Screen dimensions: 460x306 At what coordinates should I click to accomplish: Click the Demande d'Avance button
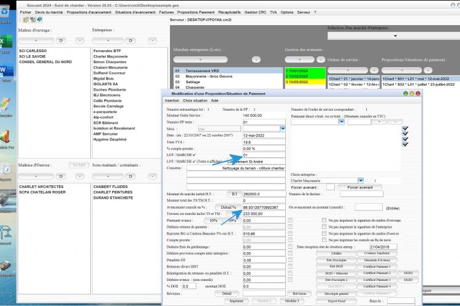pos(377,259)
